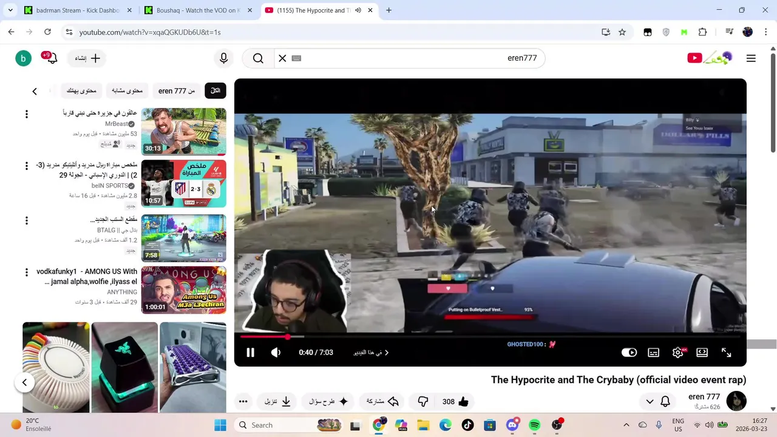Go back with the browser back arrow

11,32
